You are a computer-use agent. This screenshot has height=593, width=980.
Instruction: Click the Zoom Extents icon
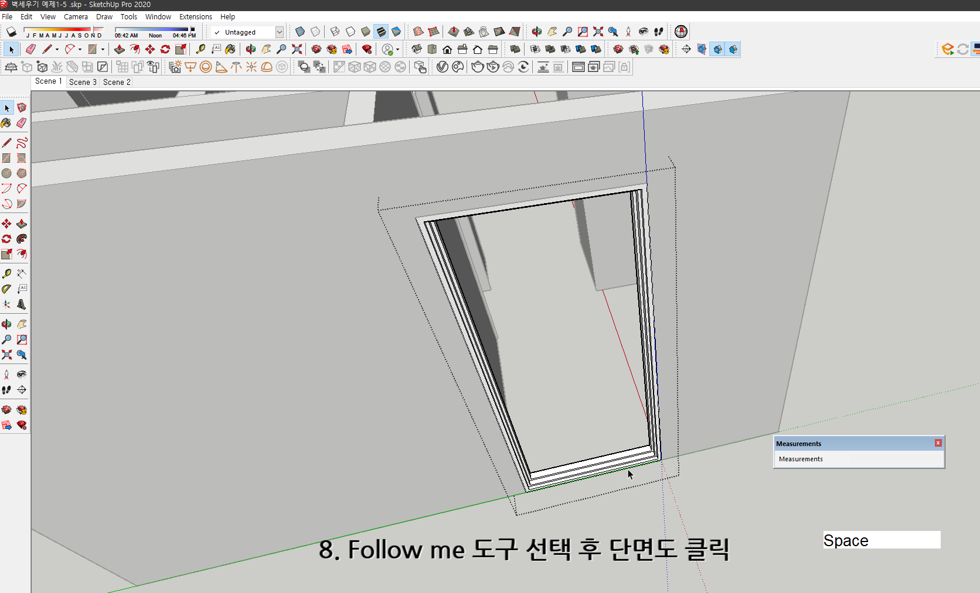297,49
